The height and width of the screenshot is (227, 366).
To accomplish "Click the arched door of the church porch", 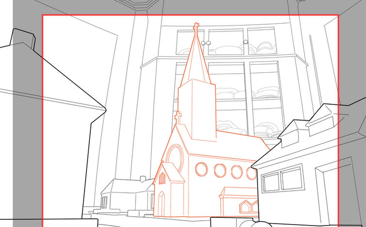I will [x=161, y=204].
